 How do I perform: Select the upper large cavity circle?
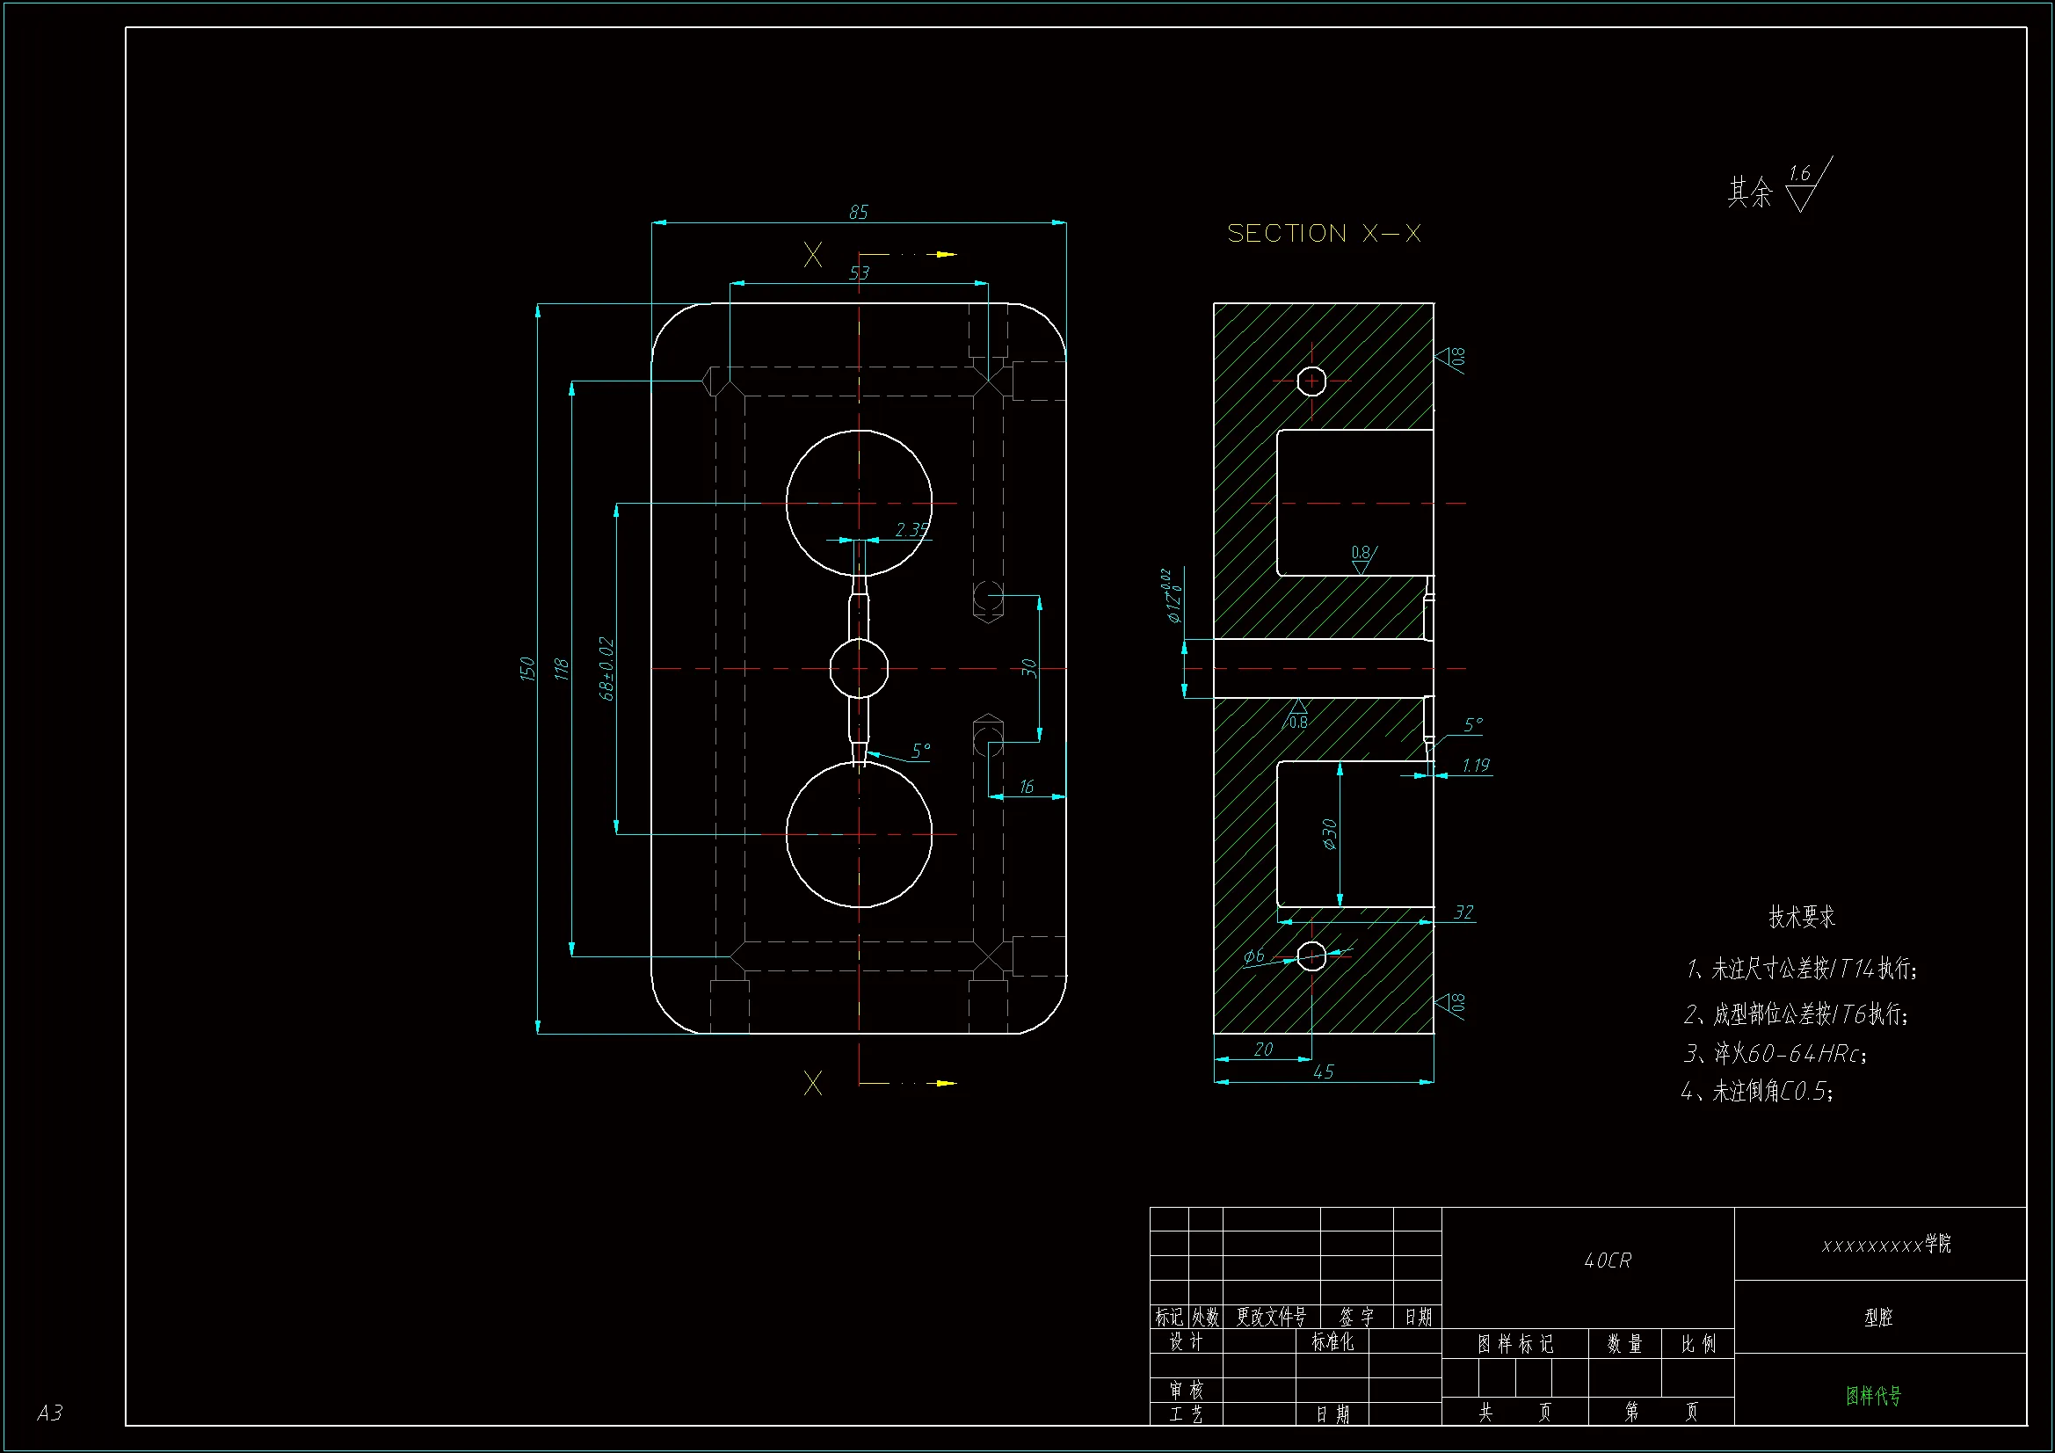tap(859, 503)
